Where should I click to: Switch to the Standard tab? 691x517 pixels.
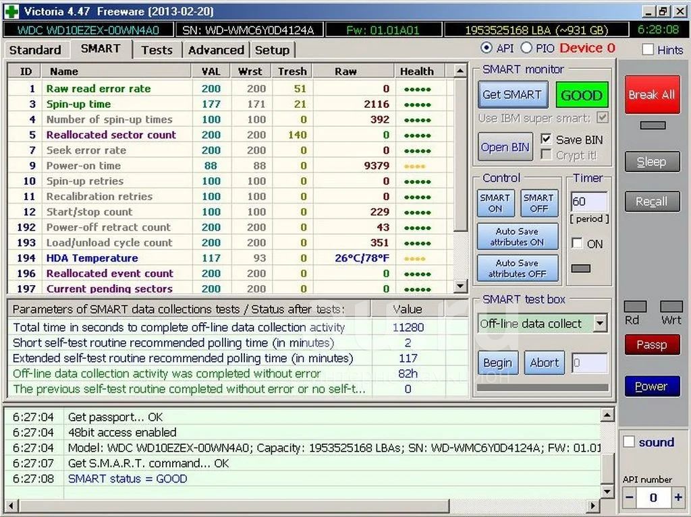pos(35,50)
